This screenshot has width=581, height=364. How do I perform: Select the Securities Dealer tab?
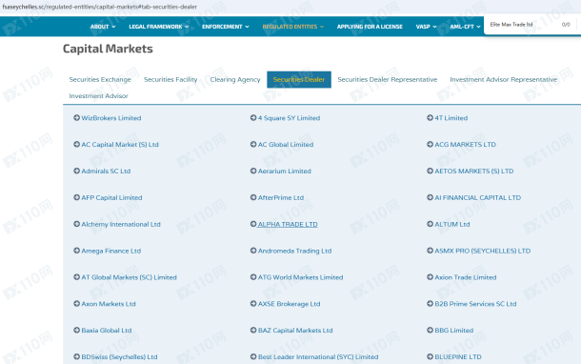tap(299, 79)
